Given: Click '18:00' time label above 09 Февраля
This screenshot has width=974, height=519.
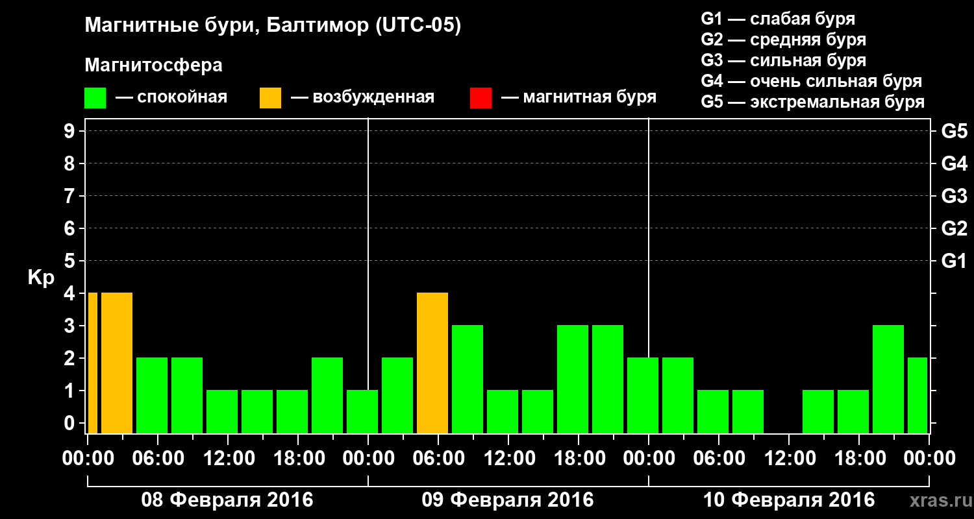Looking at the screenshot, I should coord(579,458).
